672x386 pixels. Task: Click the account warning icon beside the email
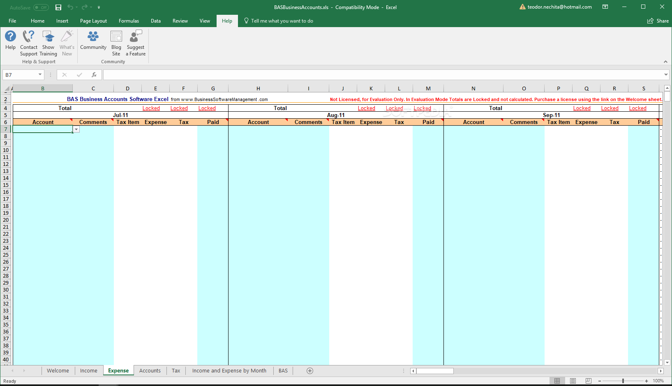[522, 7]
